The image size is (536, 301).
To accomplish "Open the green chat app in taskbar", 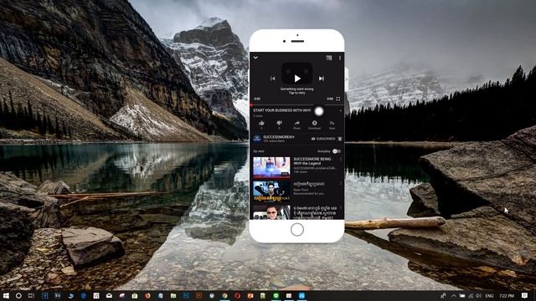I will point(276,295).
